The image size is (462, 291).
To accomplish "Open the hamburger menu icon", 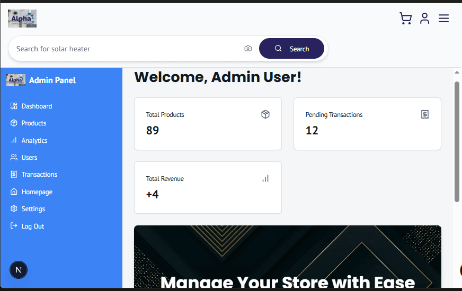I will tap(443, 18).
